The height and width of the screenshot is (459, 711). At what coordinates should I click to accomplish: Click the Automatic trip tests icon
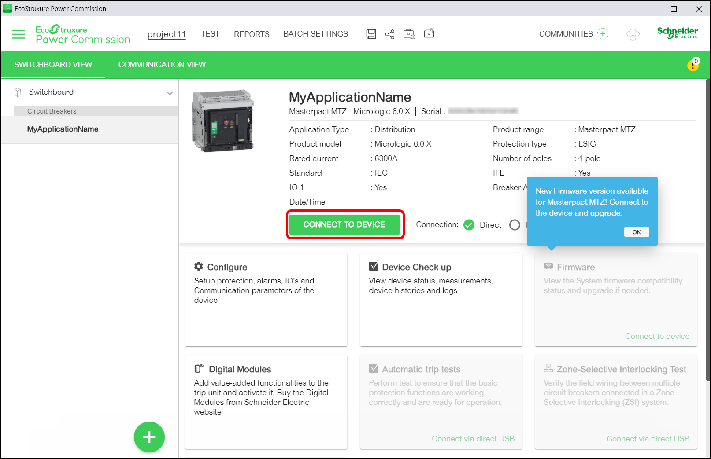374,368
